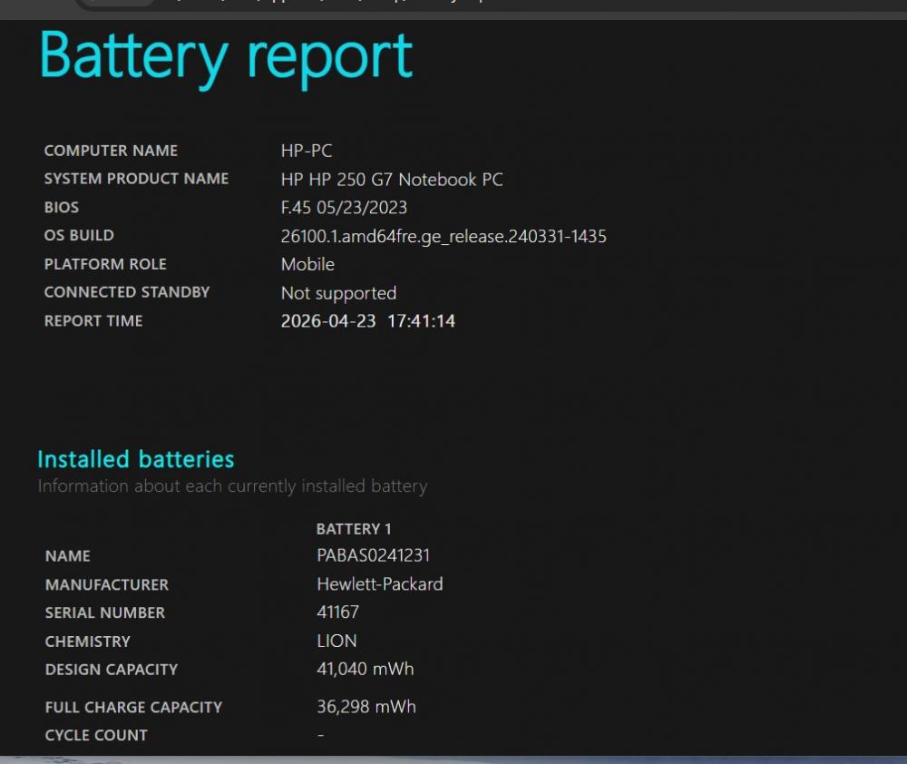The width and height of the screenshot is (907, 764).
Task: Click subtitle 'Information about each currently installed battery'
Action: [x=232, y=486]
